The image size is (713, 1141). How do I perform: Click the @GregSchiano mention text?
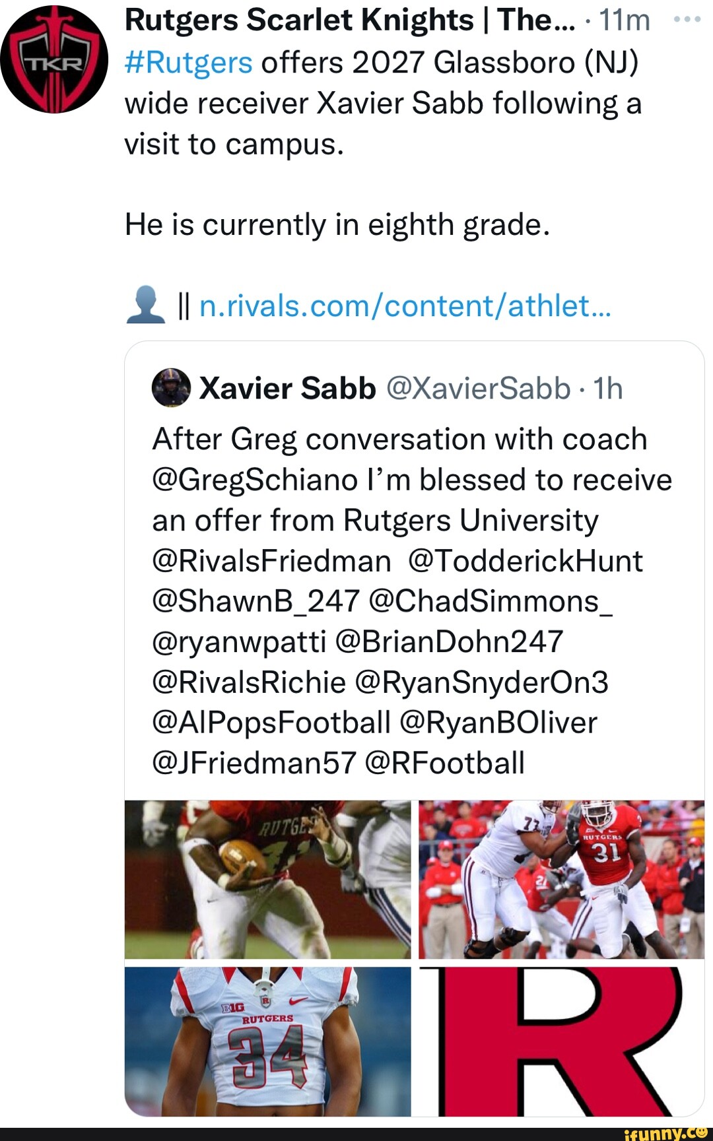[255, 480]
